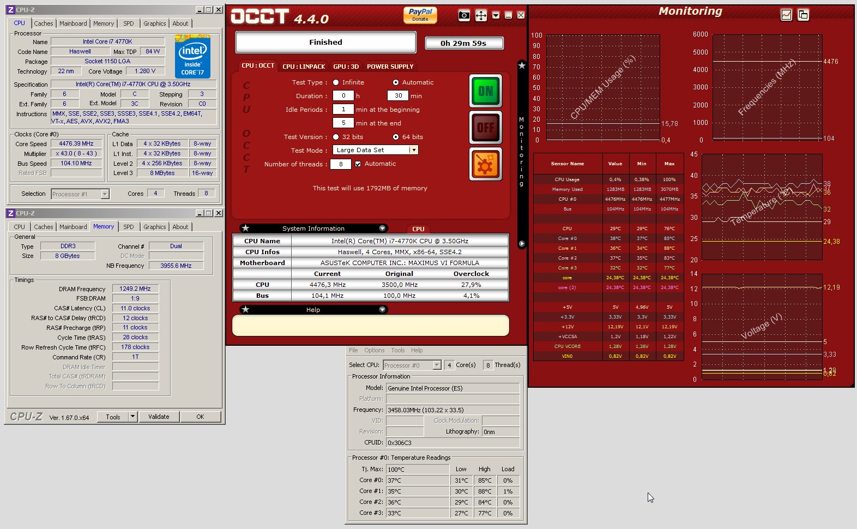Screen dimensions: 857x529
Task: Click the Intel Core i7 logo in CPU-Z
Action: [192, 57]
